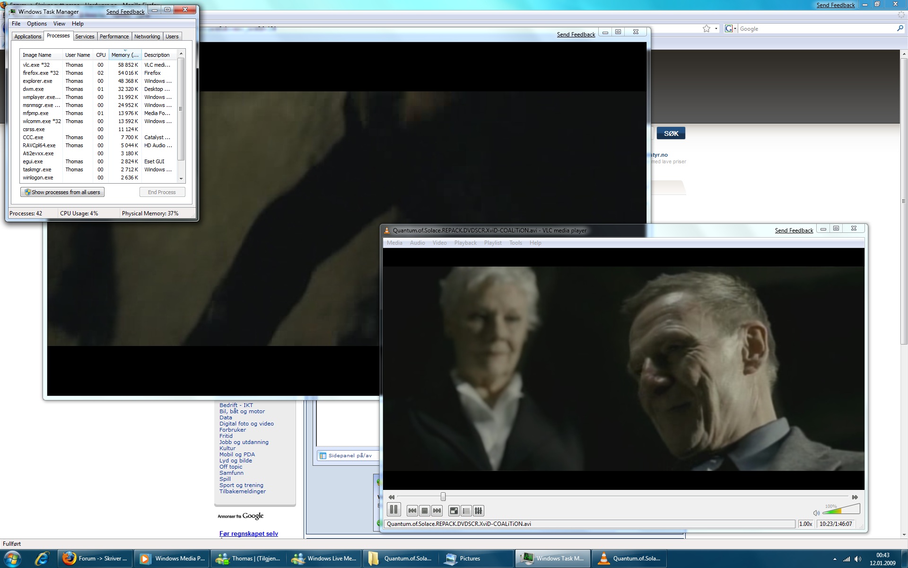The image size is (908, 568).
Task: Switch to Windows Media Player taskbar item
Action: click(x=172, y=559)
